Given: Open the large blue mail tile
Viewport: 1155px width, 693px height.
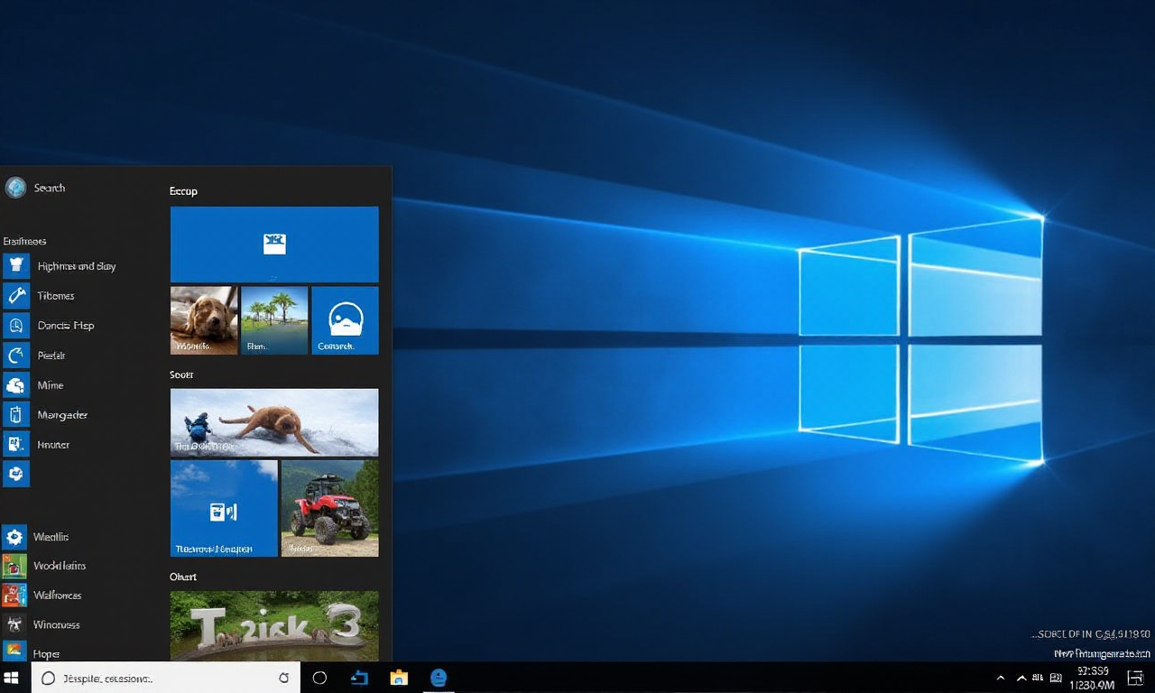Looking at the screenshot, I should tap(274, 245).
